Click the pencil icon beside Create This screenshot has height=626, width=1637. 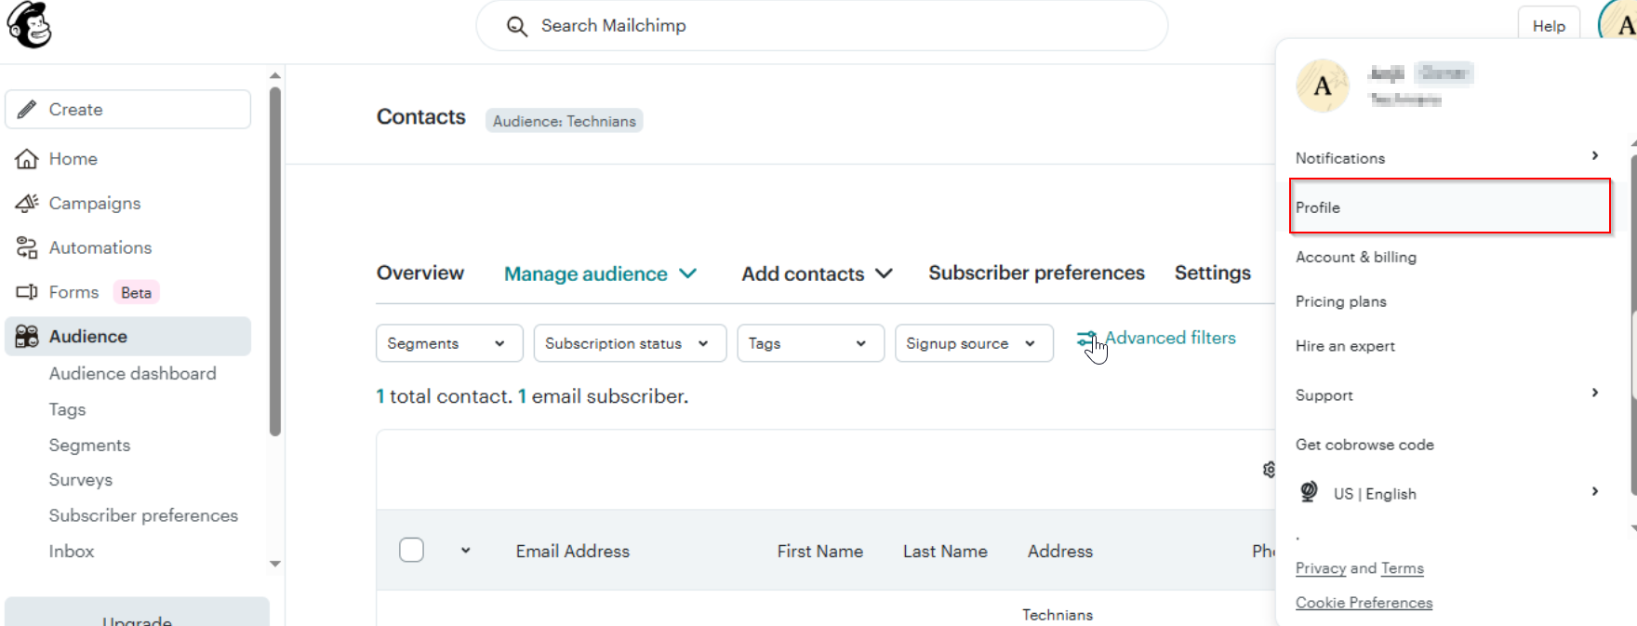tap(27, 109)
